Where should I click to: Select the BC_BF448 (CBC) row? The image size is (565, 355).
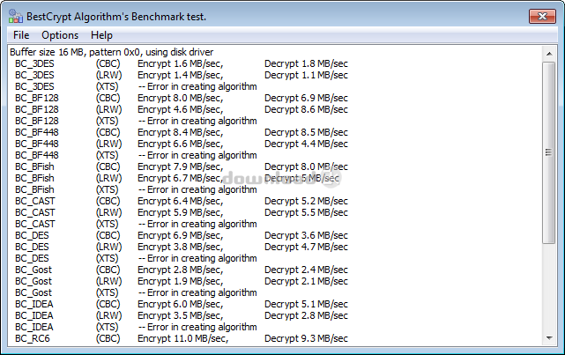(182, 132)
